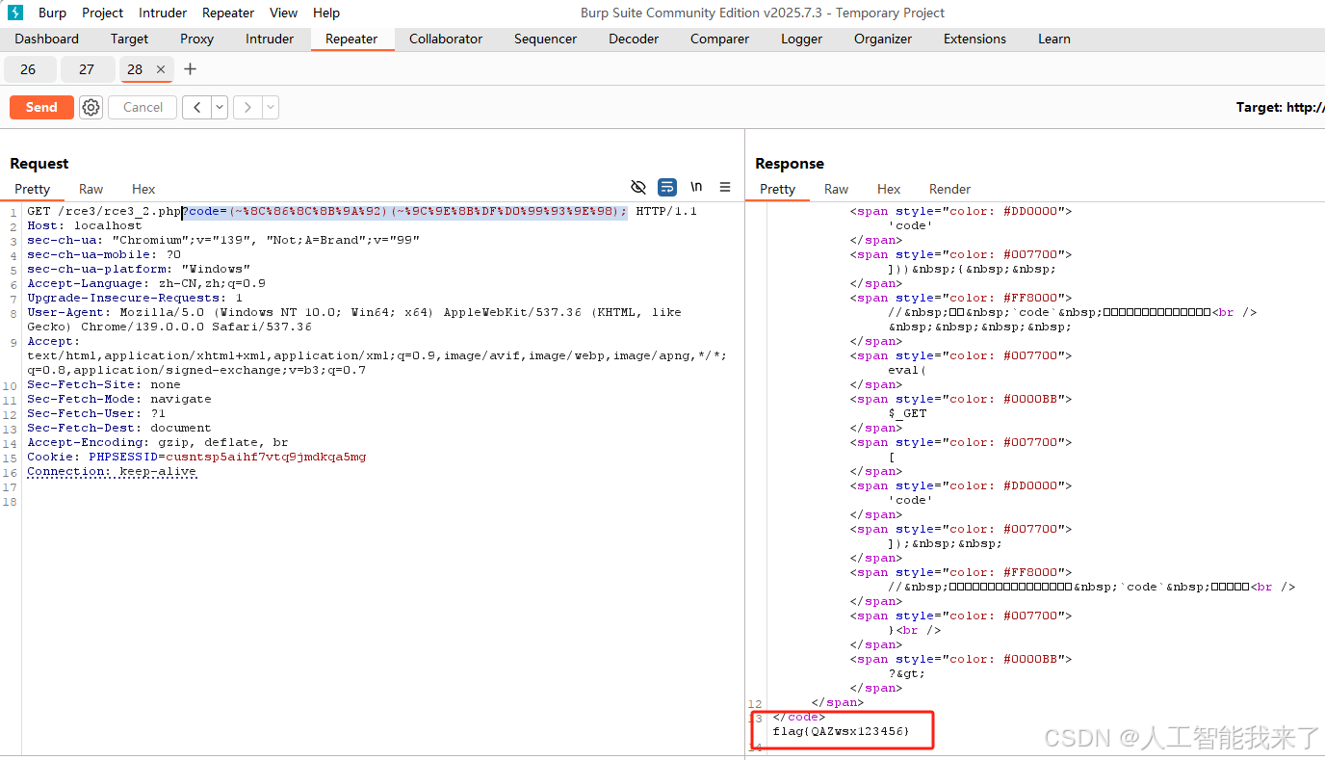Select Response Raw view tab
This screenshot has height=760, width=1325.
(836, 189)
